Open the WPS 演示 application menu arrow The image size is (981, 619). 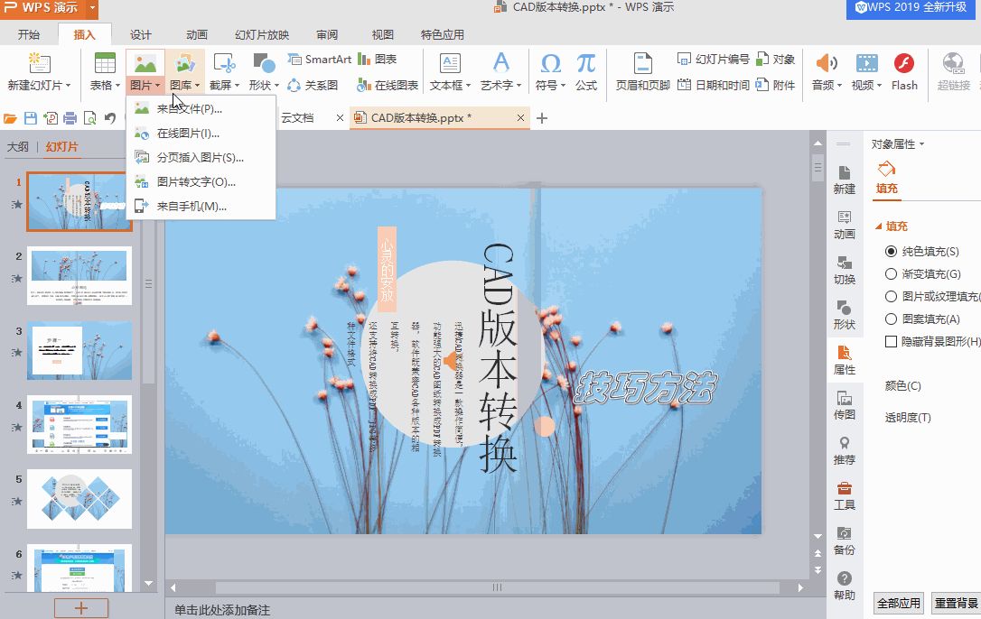[92, 8]
